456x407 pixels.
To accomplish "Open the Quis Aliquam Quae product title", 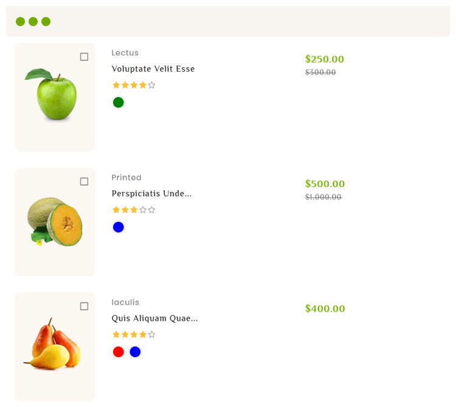I will tap(154, 318).
